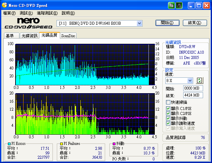This screenshot has height=163, width=212.
Task: Click the 開始(S) start button
Action: click(167, 23)
